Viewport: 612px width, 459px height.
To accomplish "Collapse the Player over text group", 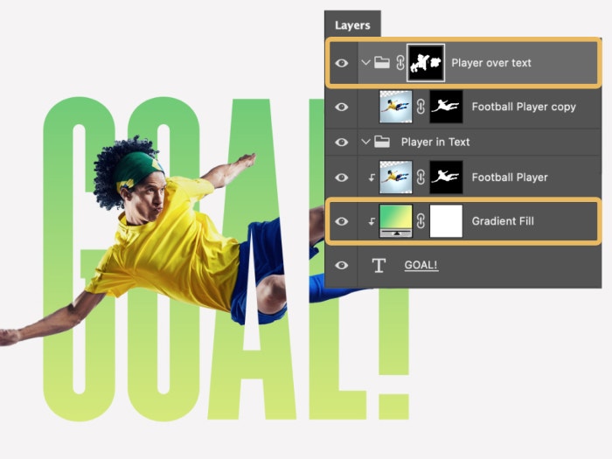I will click(x=365, y=62).
